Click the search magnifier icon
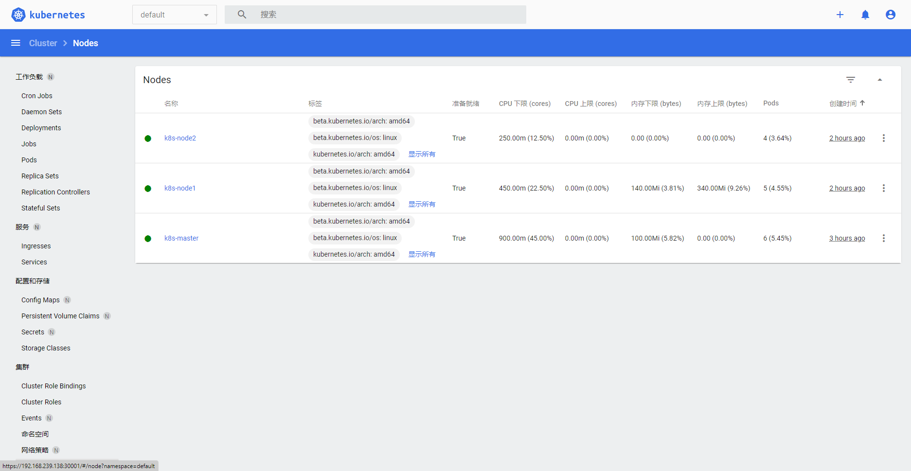The width and height of the screenshot is (911, 471). (242, 15)
